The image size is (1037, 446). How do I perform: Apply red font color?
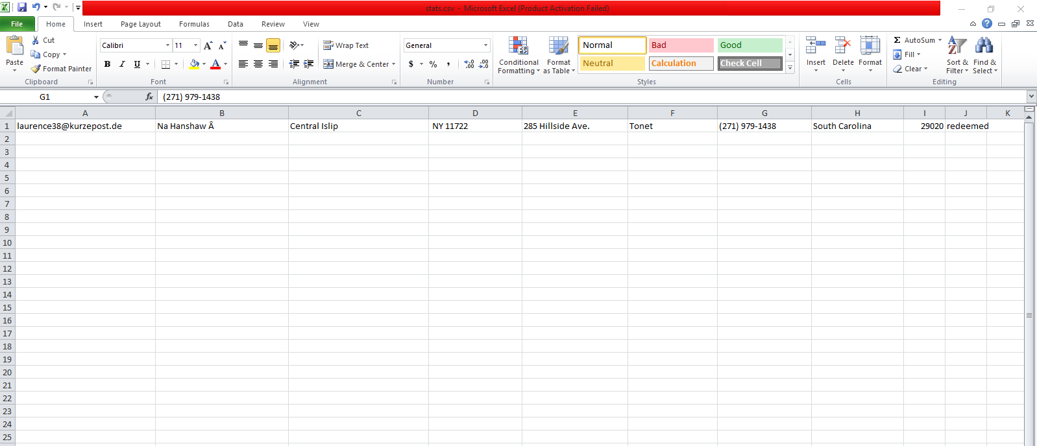[x=215, y=64]
